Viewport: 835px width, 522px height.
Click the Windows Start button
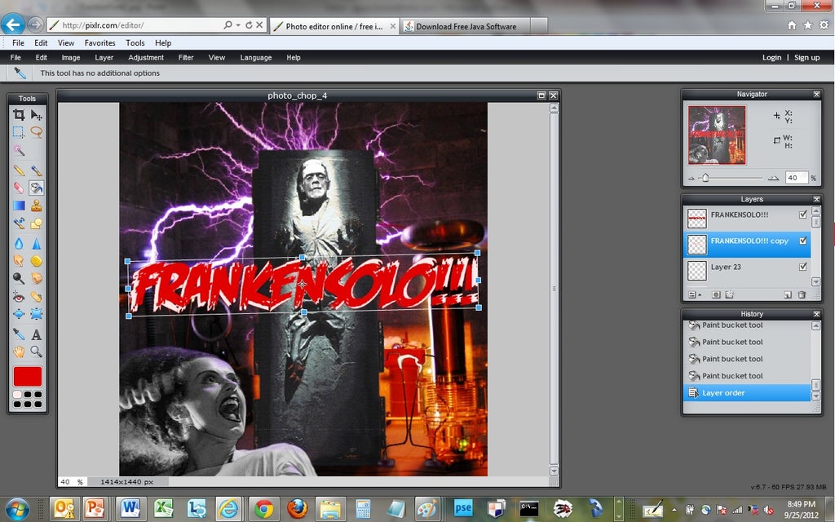click(16, 509)
